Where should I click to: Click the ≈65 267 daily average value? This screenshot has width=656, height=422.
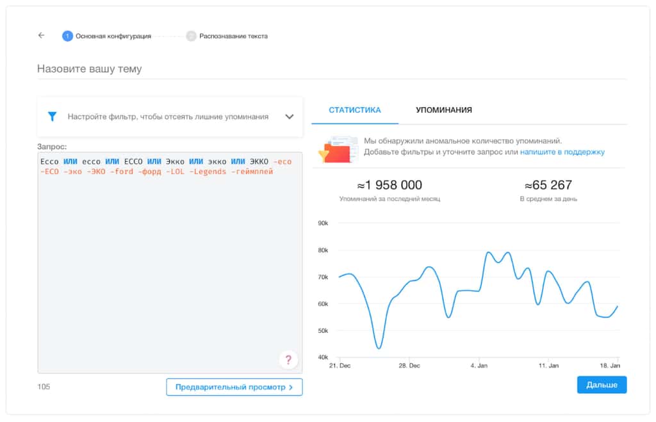click(548, 185)
